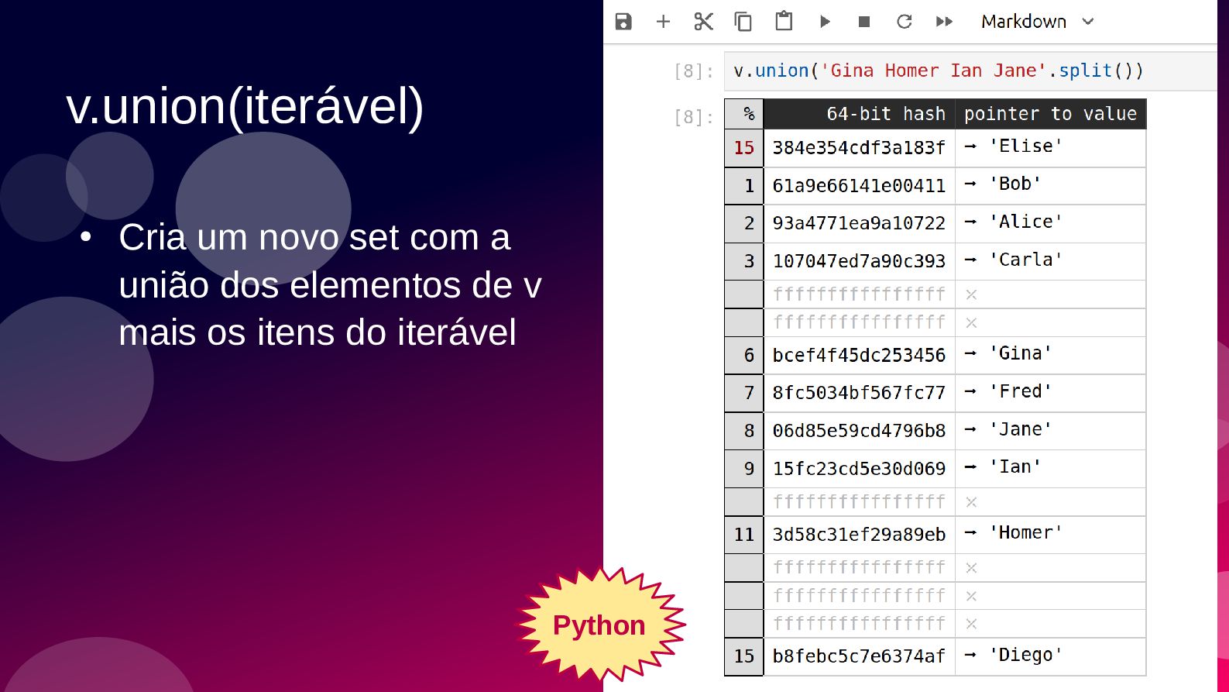Click the Python starburst badge

[x=600, y=625]
